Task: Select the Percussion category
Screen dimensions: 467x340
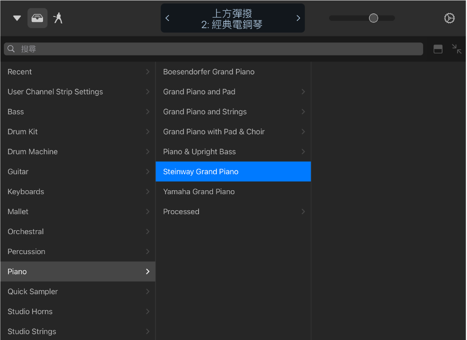Action: pyautogui.click(x=78, y=251)
